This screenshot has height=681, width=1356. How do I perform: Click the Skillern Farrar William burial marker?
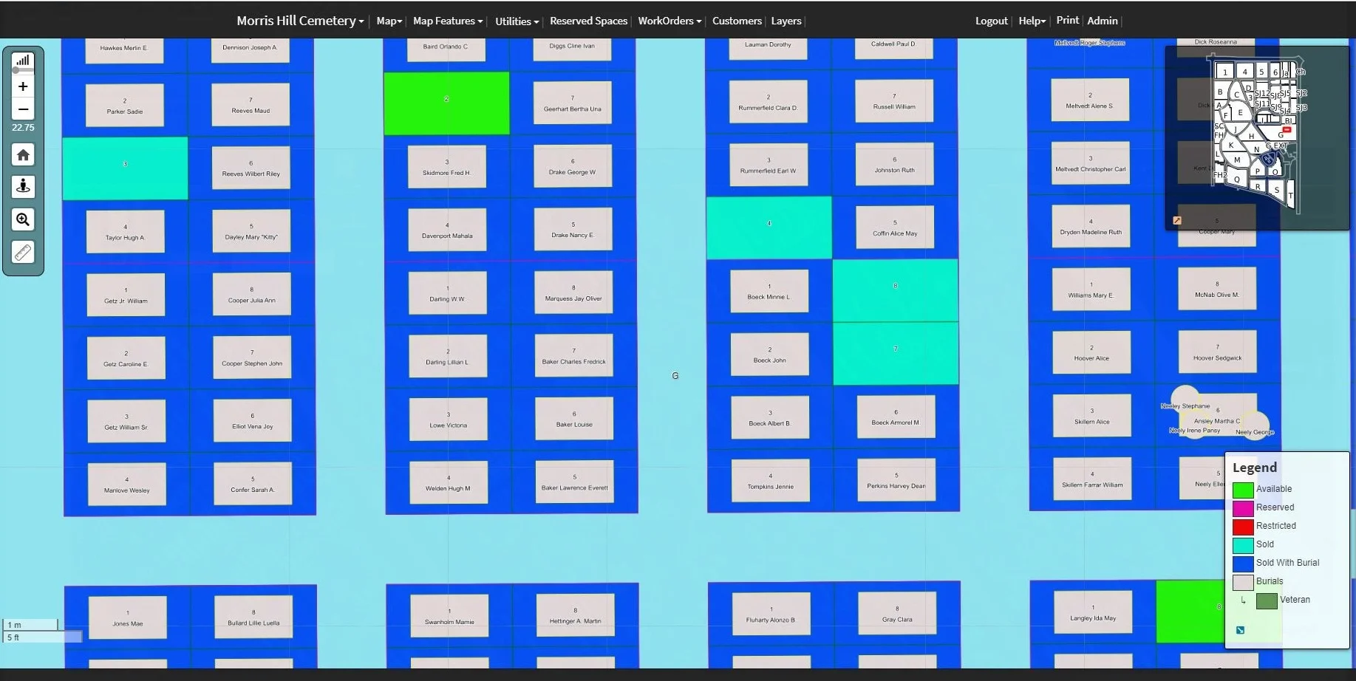coord(1092,479)
